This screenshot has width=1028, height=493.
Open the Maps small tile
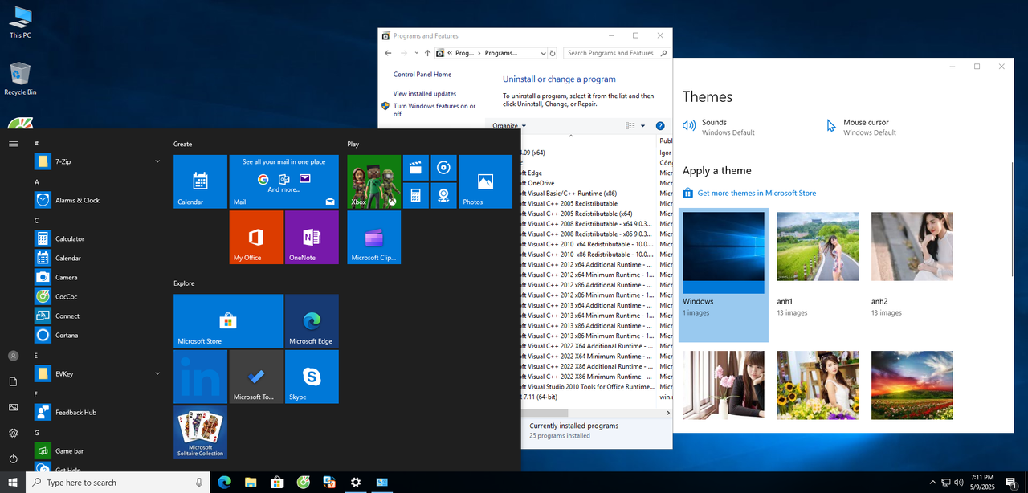click(x=443, y=195)
